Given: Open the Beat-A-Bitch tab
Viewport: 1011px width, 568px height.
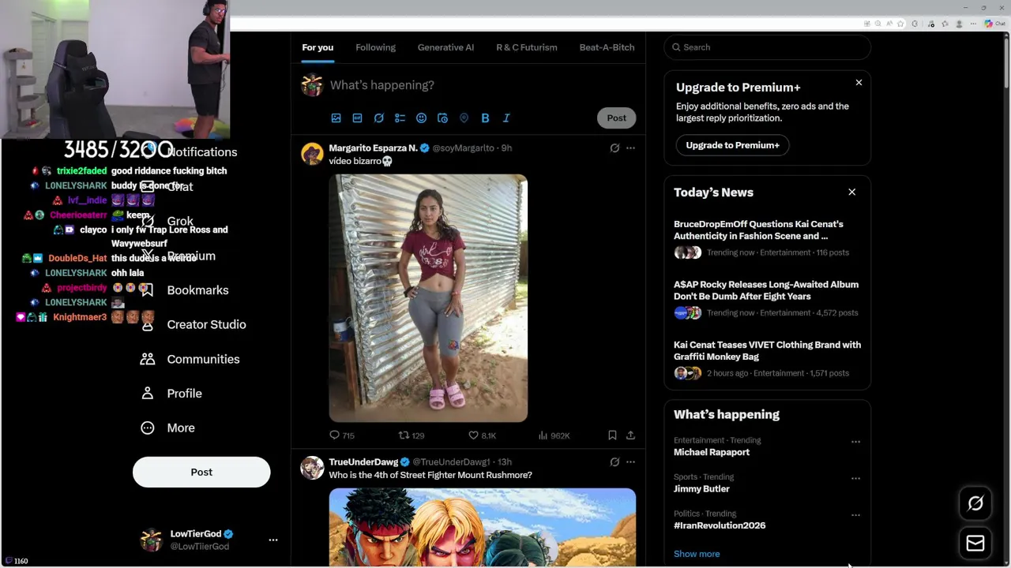Looking at the screenshot, I should click(607, 47).
